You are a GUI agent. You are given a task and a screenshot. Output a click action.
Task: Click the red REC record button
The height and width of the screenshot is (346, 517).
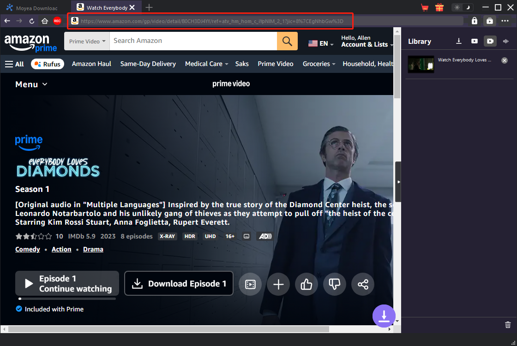coord(57,21)
